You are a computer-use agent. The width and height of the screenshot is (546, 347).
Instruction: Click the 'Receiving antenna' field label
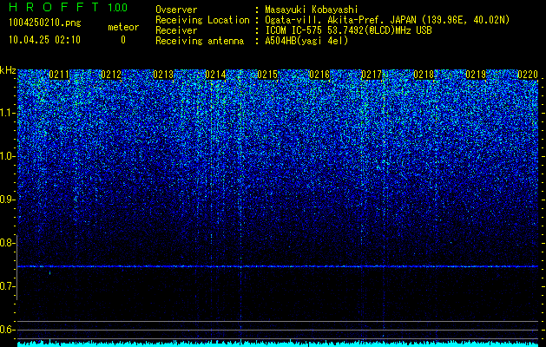(200, 41)
